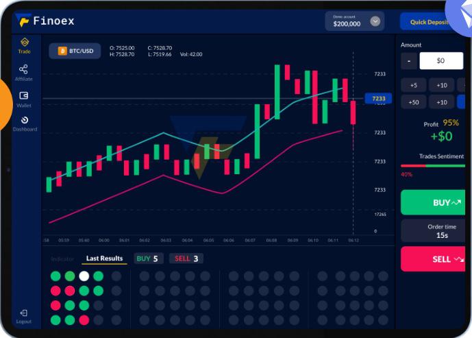472x338 pixels.
Task: Add +10 in the +50 row
Action: coord(442,102)
